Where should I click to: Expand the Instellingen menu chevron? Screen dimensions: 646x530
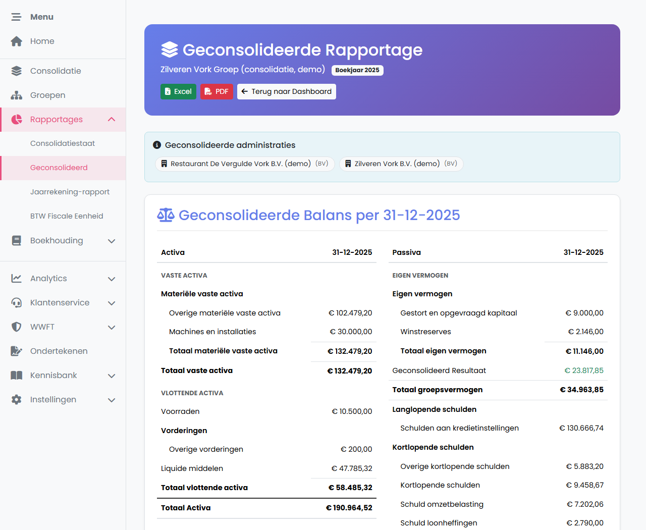tap(112, 400)
